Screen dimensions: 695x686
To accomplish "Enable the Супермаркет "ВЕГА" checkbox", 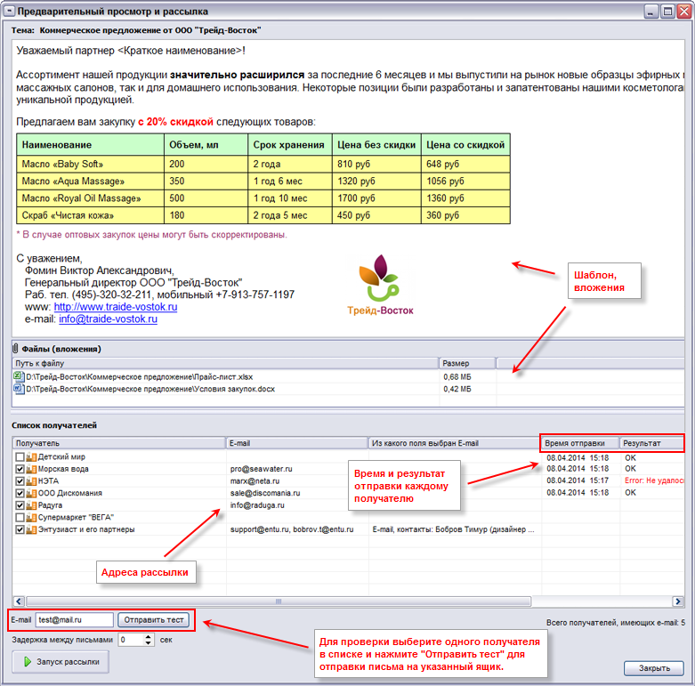I will click(x=20, y=517).
